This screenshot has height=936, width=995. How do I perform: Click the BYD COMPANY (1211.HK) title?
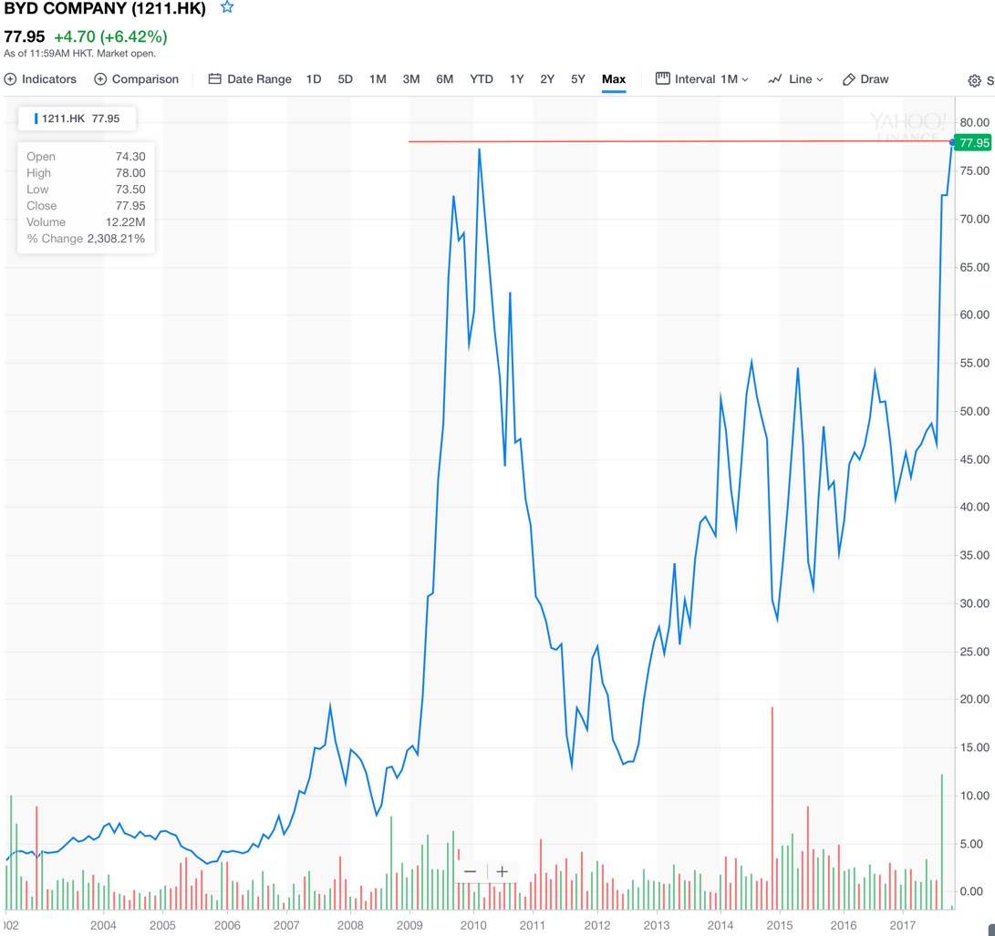(106, 9)
